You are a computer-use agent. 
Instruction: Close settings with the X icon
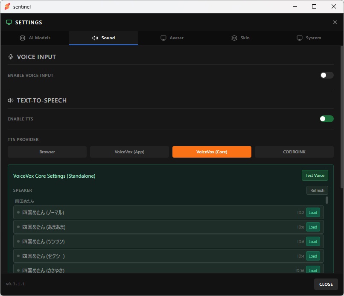335,22
